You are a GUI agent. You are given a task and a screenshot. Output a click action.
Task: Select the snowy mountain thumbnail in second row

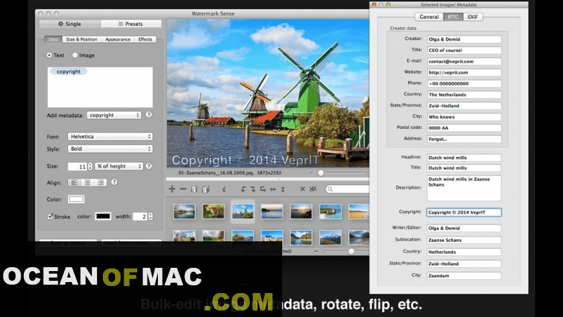330,237
